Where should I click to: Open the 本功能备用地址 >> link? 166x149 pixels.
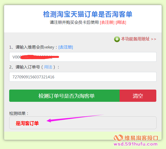point(138,39)
